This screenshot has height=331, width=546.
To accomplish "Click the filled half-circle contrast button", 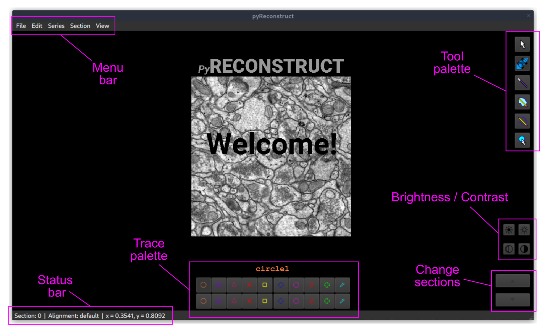I will [524, 249].
